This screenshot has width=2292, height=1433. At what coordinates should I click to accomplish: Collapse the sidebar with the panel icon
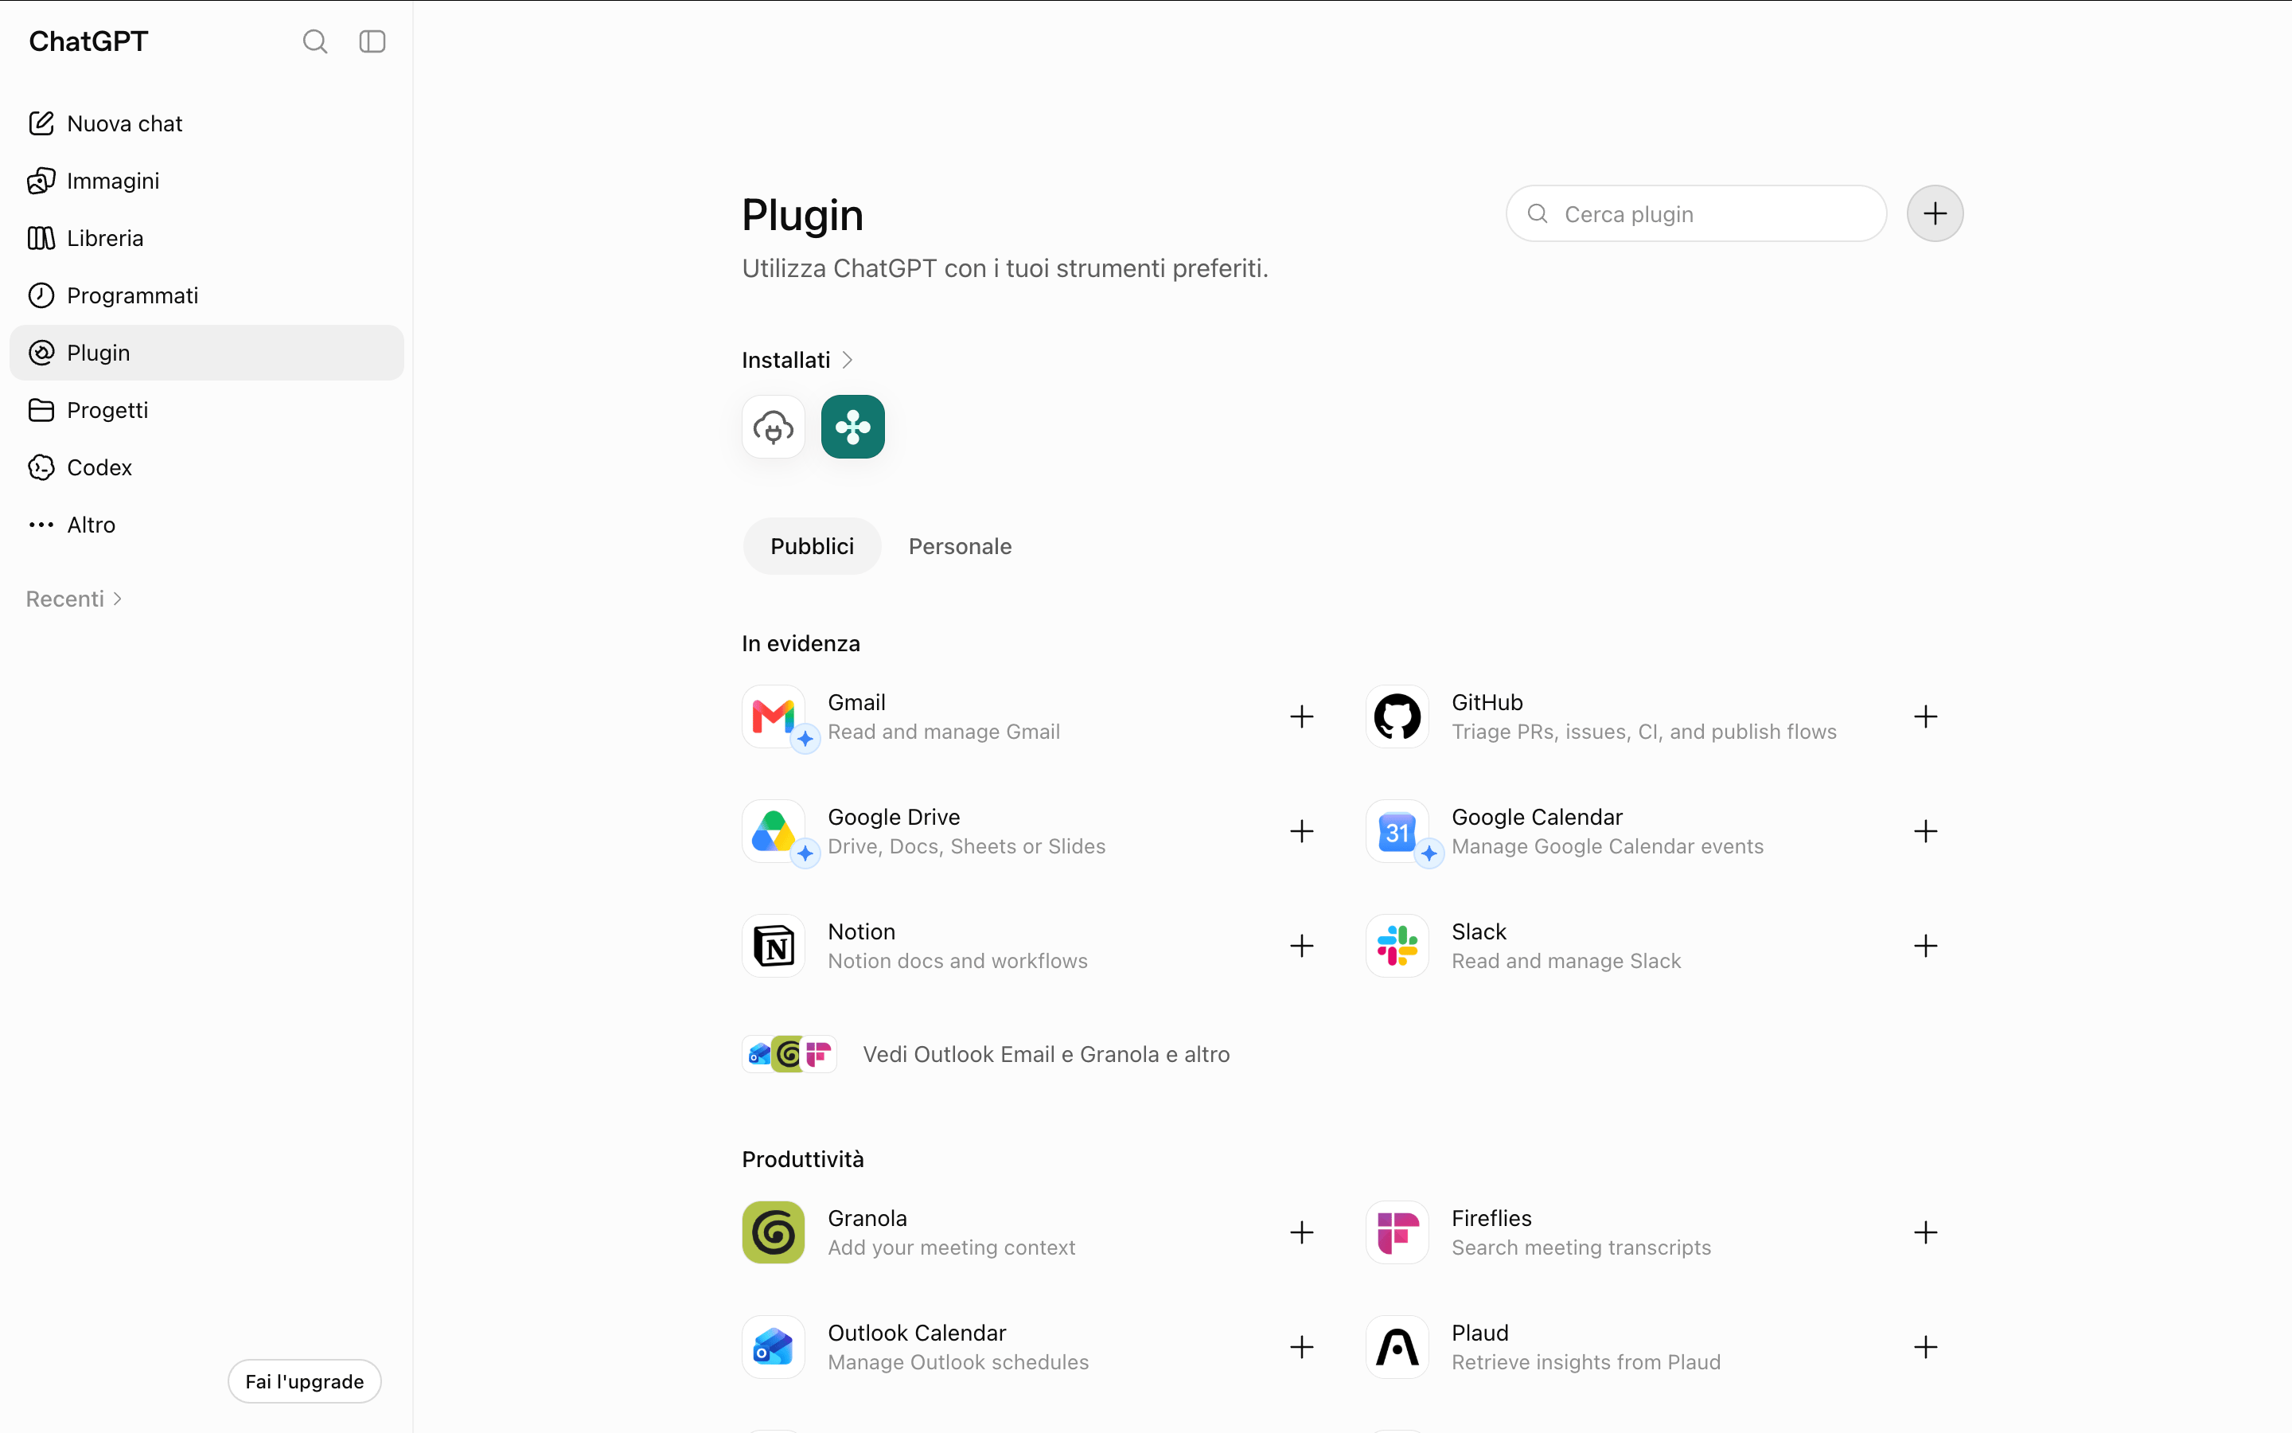pyautogui.click(x=372, y=41)
